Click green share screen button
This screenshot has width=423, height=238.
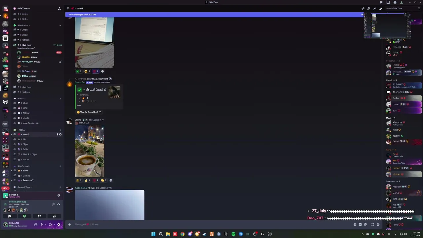[24, 216]
